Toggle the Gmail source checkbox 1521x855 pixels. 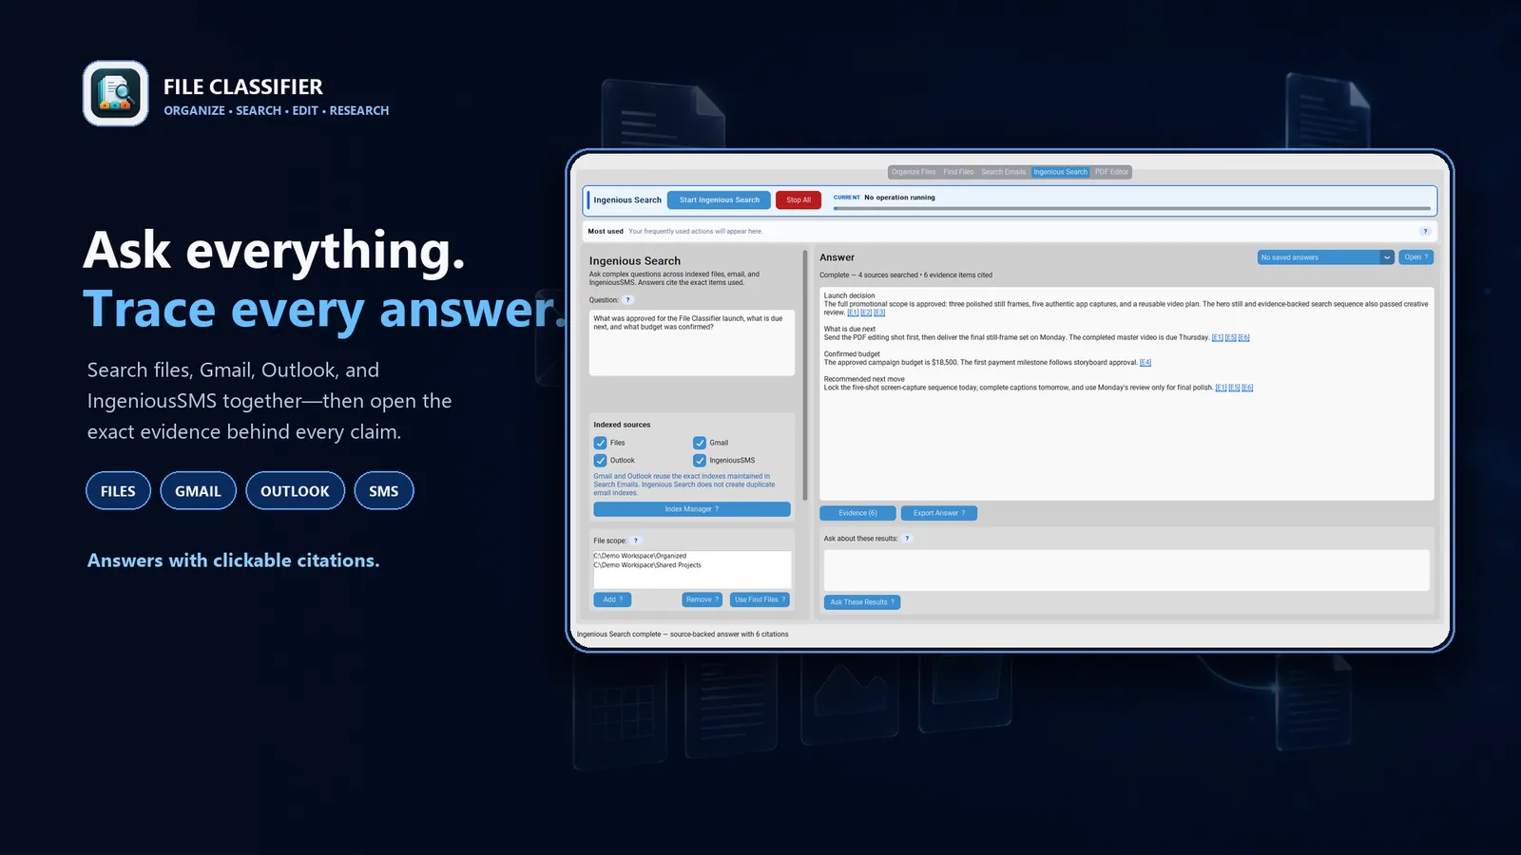[x=700, y=443]
